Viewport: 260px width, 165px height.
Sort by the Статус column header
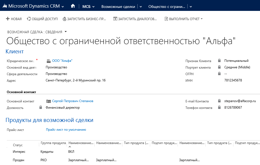pos(18,145)
